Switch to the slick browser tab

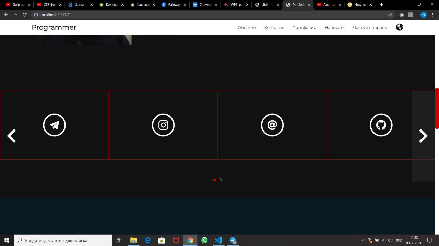(268, 5)
